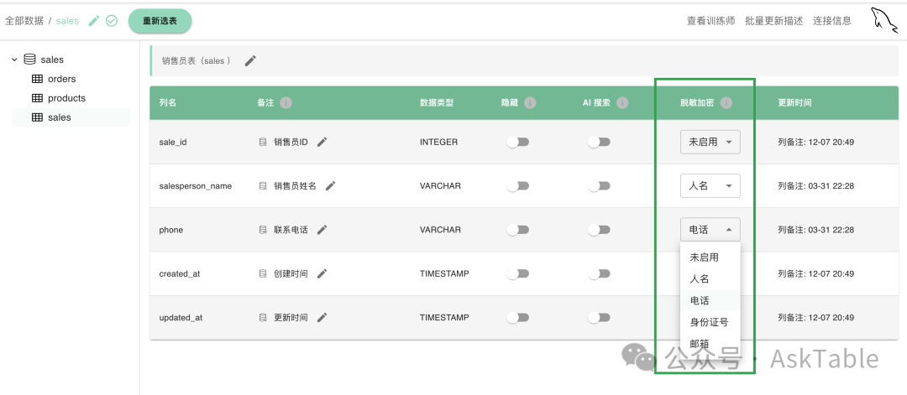Click info icon beside 备注 header

(286, 103)
